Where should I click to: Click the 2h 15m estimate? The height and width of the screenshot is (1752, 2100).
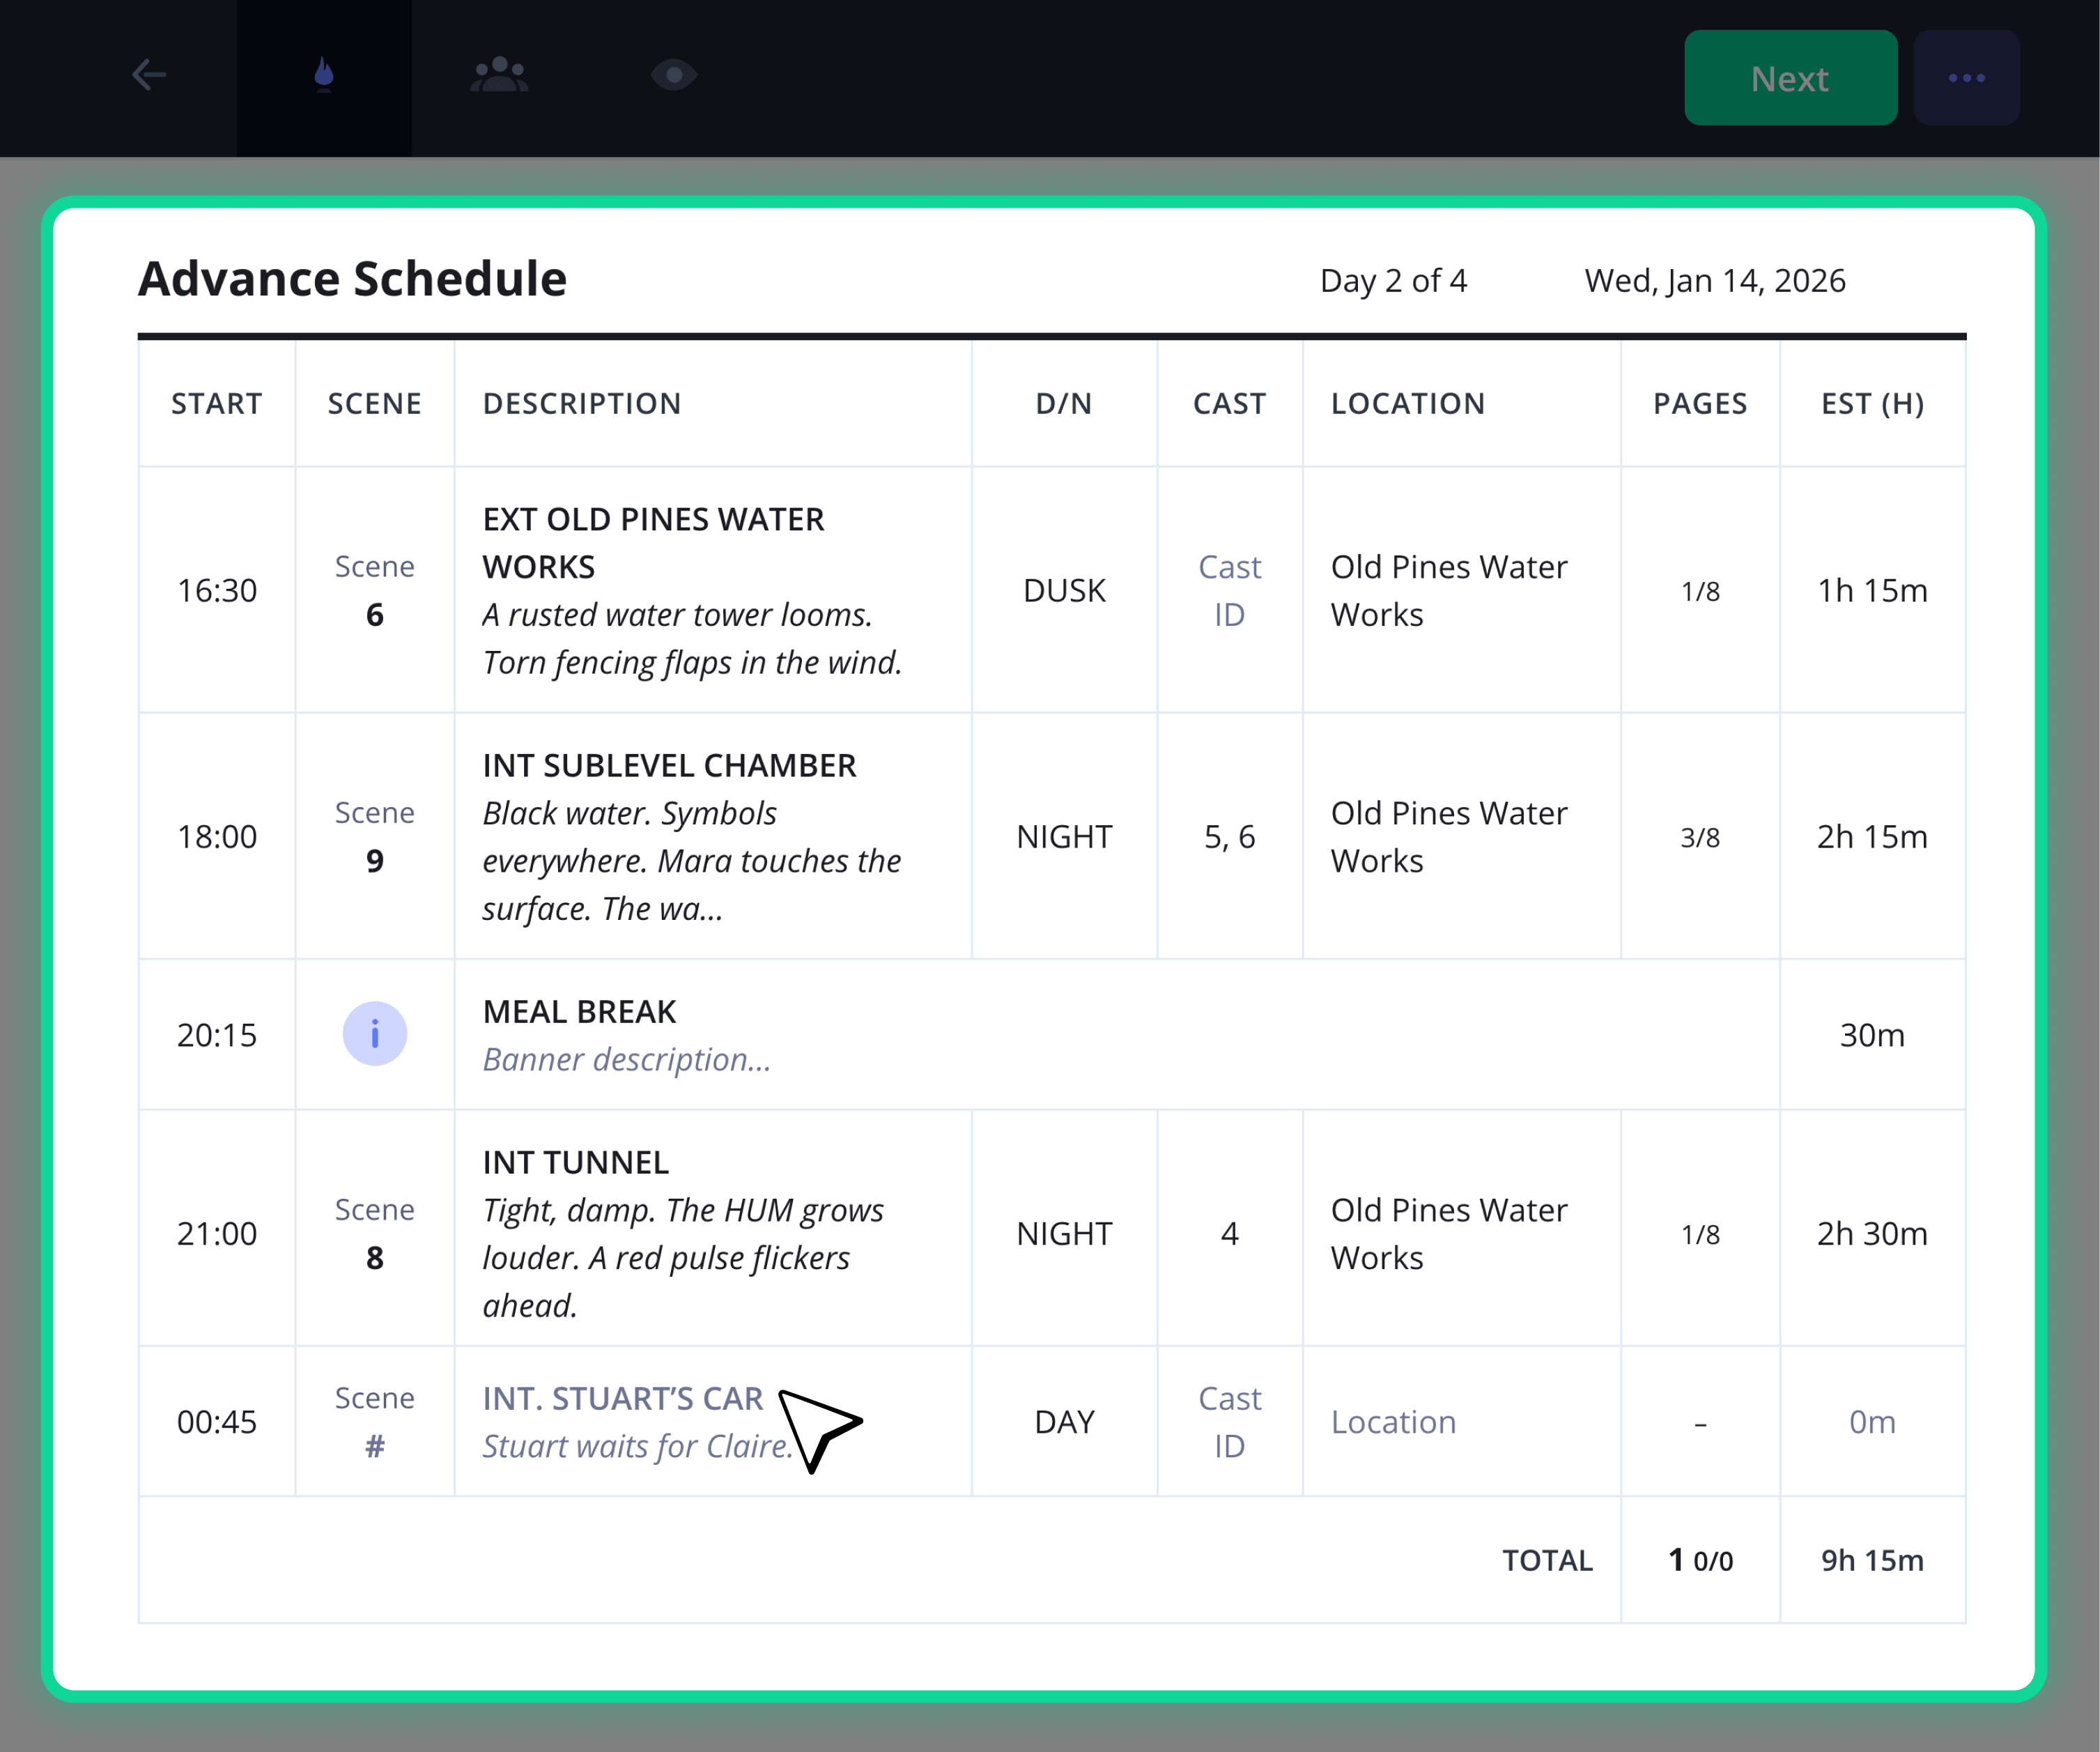[x=1872, y=836]
